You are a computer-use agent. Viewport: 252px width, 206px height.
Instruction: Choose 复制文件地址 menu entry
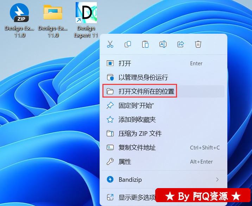(163, 147)
